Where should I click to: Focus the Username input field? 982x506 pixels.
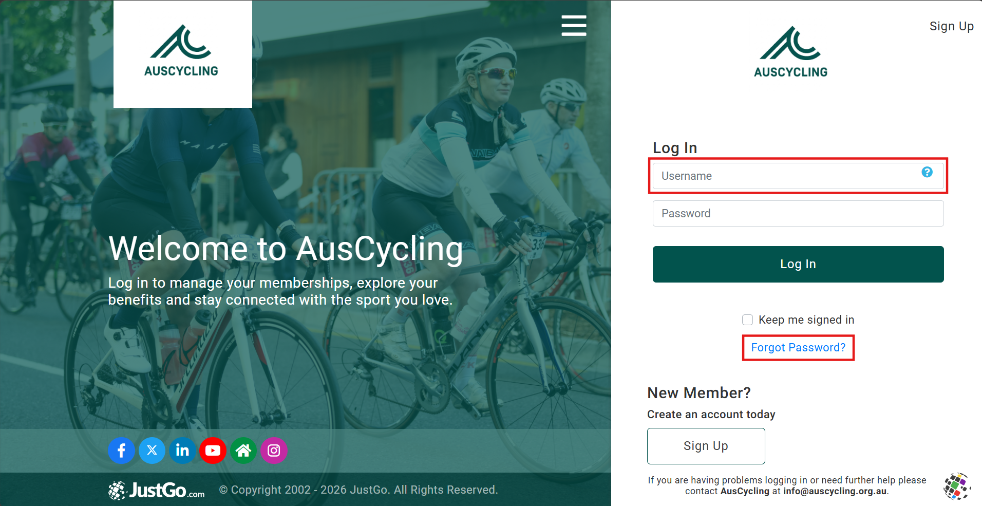[798, 176]
